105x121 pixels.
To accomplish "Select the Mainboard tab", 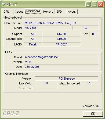I will click(x=33, y=11).
